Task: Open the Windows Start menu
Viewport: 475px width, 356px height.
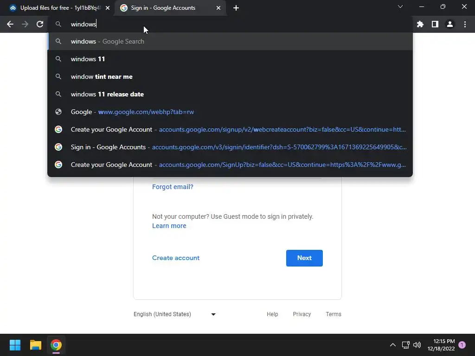Action: (x=15, y=345)
